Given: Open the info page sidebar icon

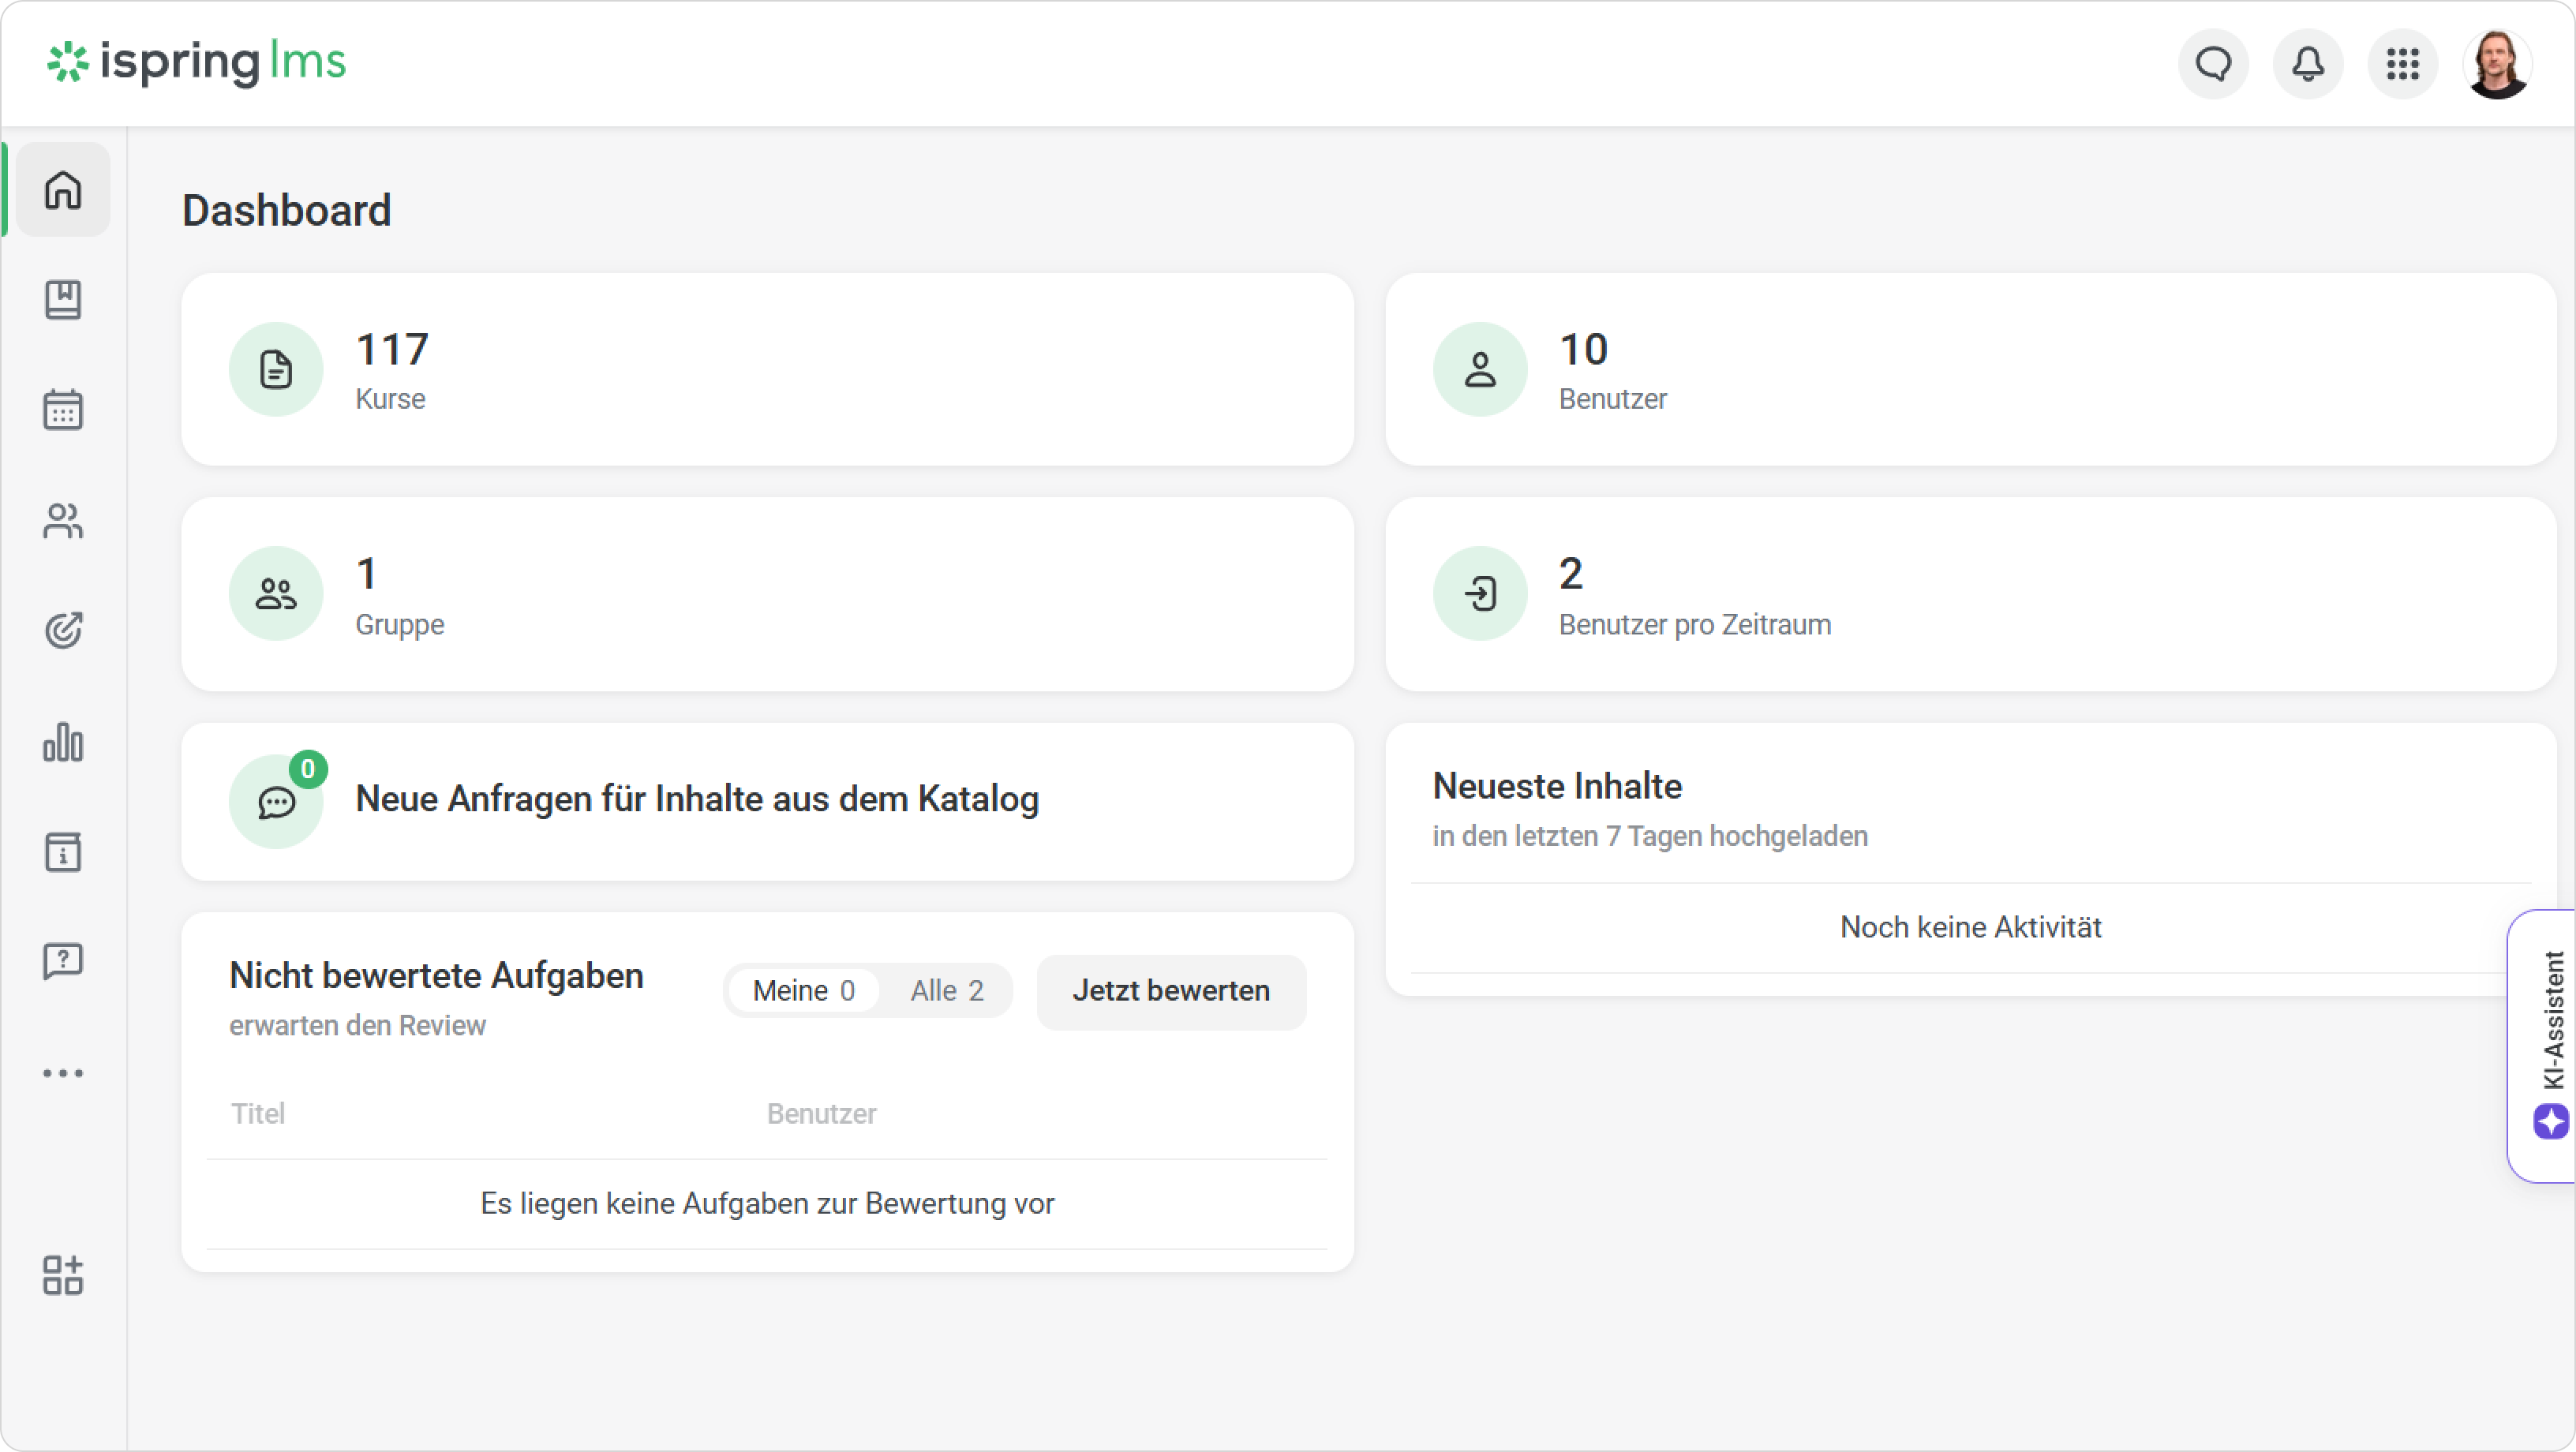Looking at the screenshot, I should pos(63,852).
